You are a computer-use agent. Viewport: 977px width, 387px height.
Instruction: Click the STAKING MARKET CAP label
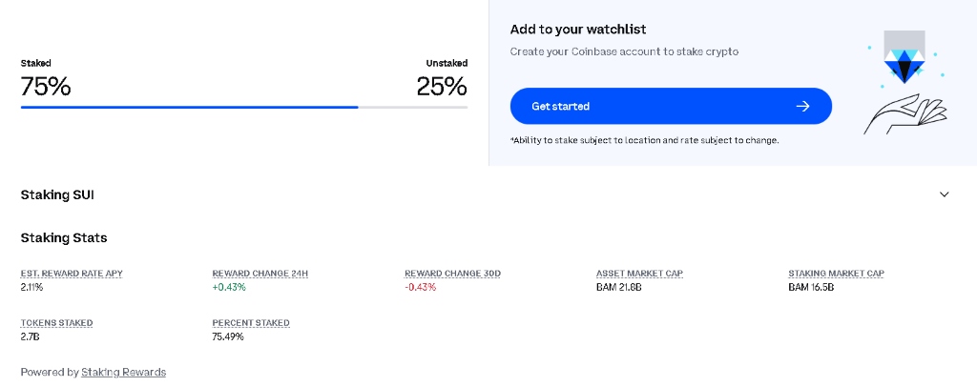tap(836, 274)
